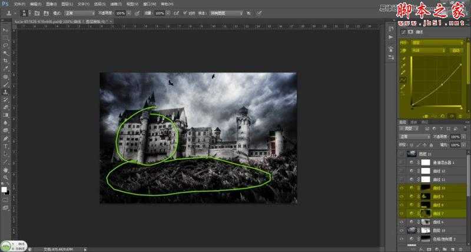The height and width of the screenshot is (252, 471).
Task: Select the Gradient tool
Action: (5, 115)
